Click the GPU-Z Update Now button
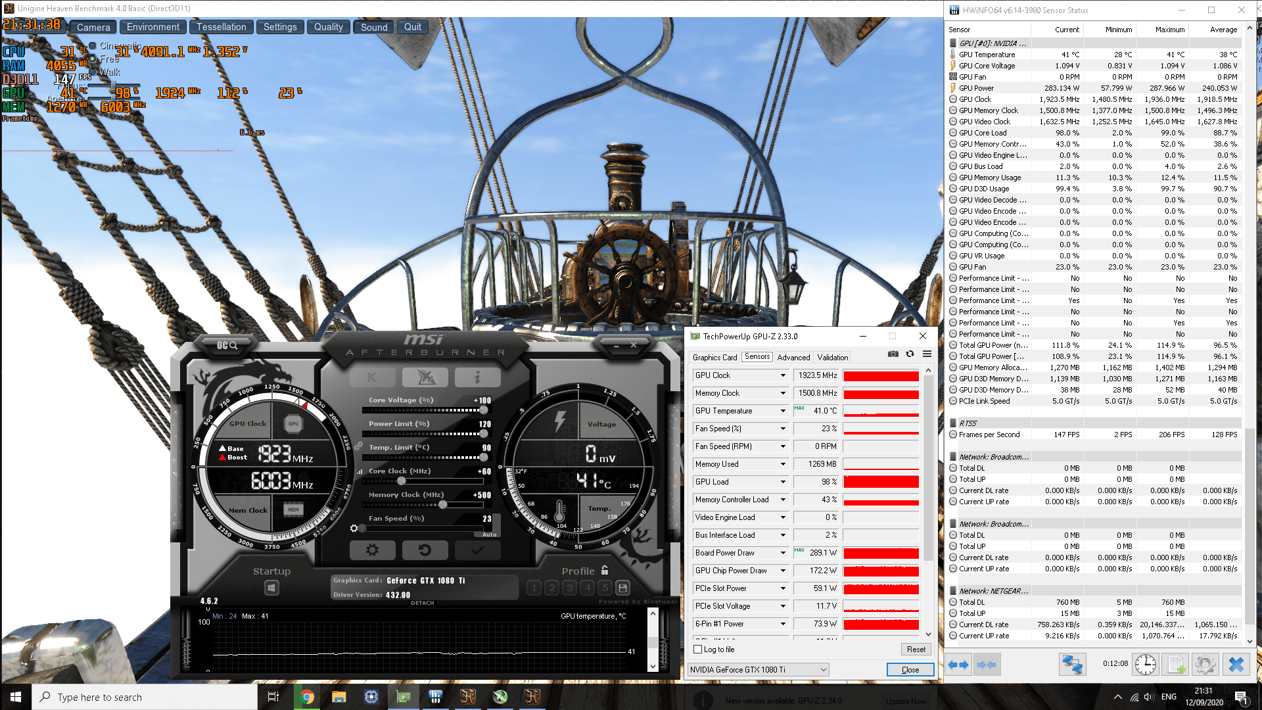The image size is (1262, 710). pos(905,701)
